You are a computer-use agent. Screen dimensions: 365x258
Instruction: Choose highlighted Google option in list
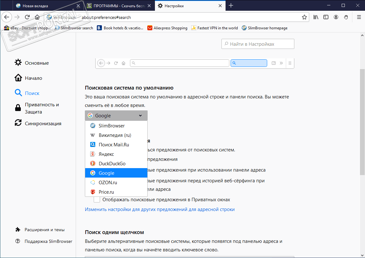pos(116,173)
